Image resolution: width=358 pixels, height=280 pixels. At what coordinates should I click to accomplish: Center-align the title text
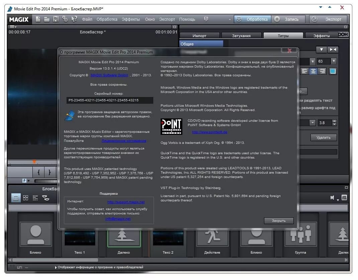click(x=313, y=71)
